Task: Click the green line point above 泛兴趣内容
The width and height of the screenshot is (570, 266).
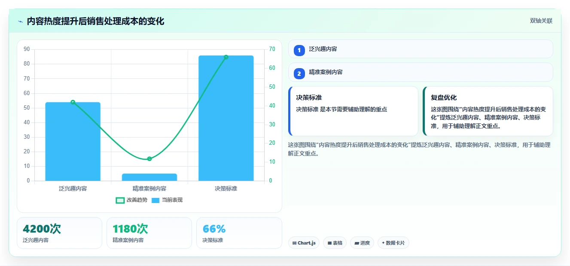Action: (73, 102)
